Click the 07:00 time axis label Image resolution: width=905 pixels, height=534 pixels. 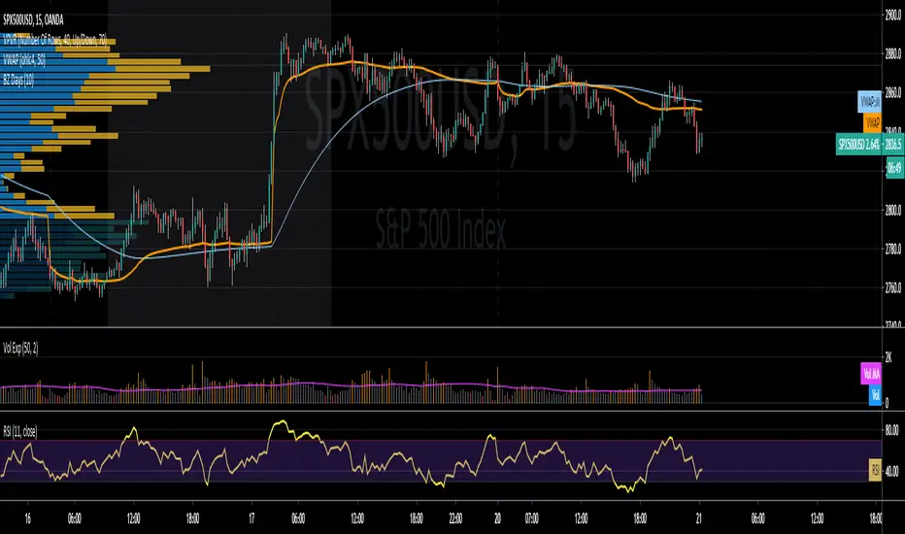click(531, 518)
